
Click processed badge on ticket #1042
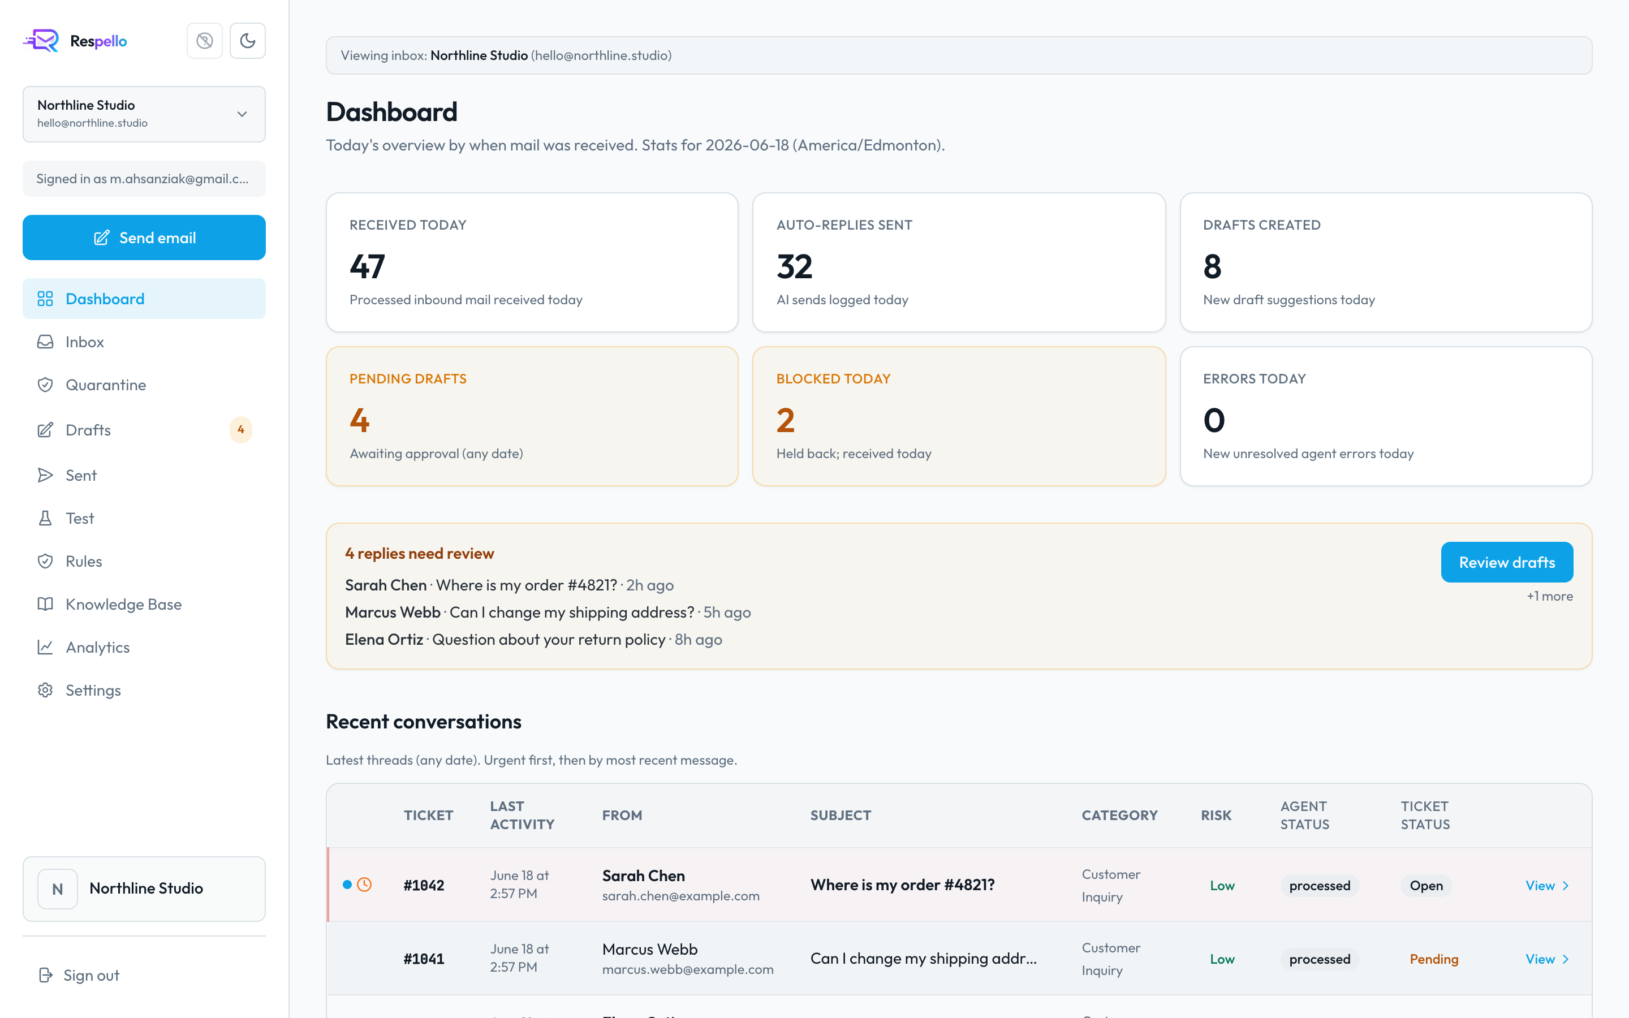point(1320,885)
